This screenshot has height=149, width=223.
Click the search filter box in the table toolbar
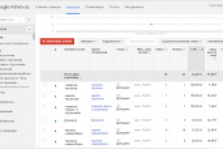point(142,41)
